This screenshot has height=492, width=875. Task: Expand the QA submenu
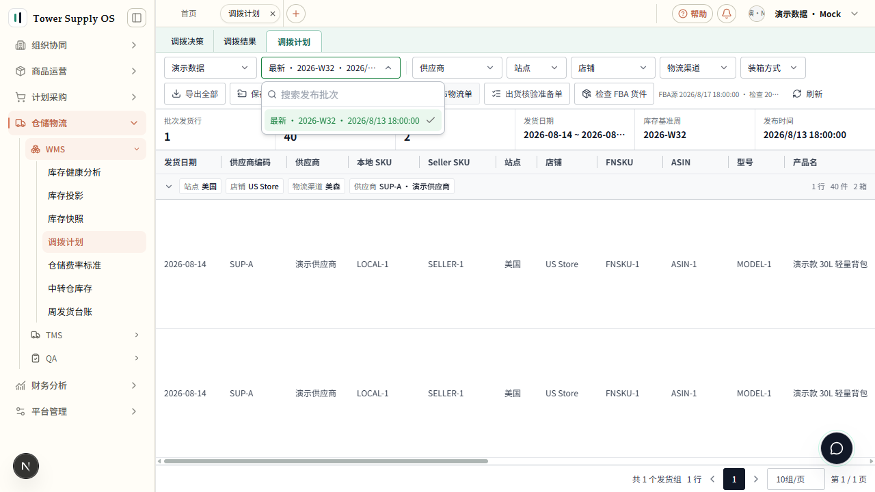tap(85, 358)
